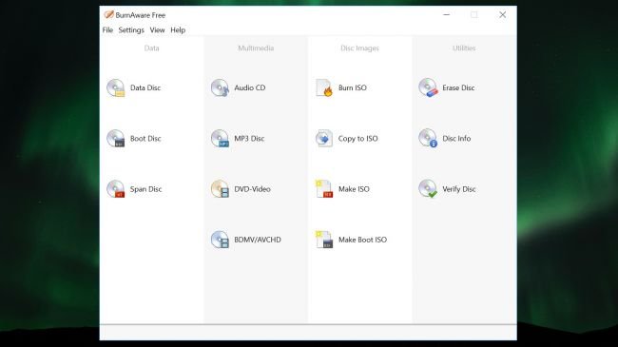Open the Data Disc tool icon
Image resolution: width=618 pixels, height=347 pixels.
pos(115,87)
